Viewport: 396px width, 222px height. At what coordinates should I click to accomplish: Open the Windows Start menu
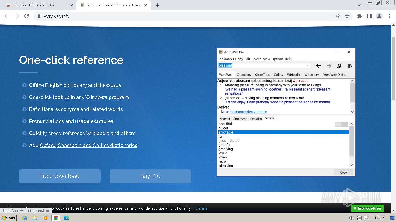(8, 218)
